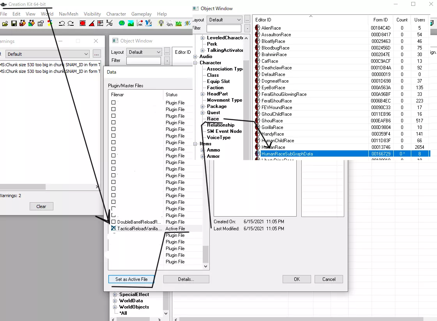Collapse the Items tree node

pos(195,144)
